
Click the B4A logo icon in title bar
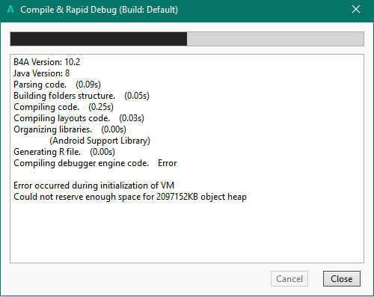(x=10, y=10)
